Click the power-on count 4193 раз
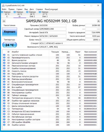Image resolution: width=104 pixels, height=132 pixels. pyautogui.click(x=93, y=36)
